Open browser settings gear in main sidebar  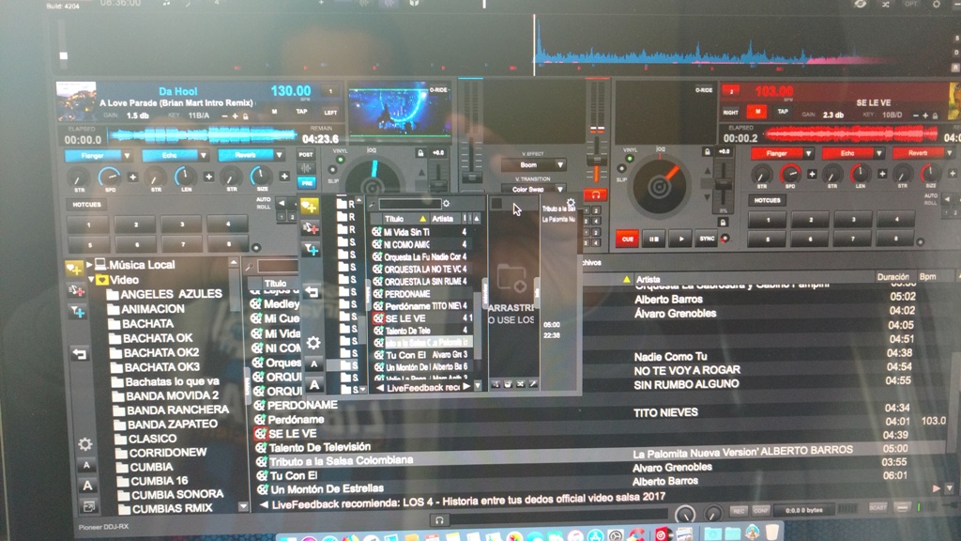pos(85,443)
